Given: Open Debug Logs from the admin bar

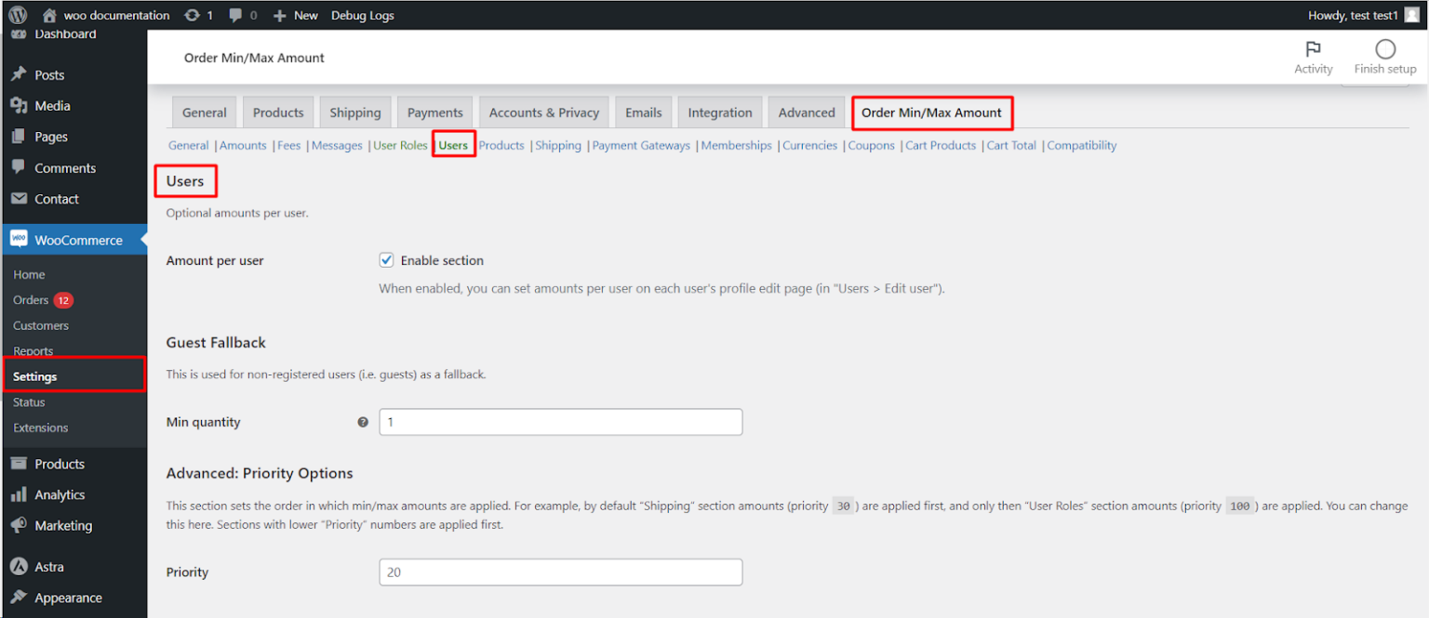Looking at the screenshot, I should pyautogui.click(x=362, y=15).
